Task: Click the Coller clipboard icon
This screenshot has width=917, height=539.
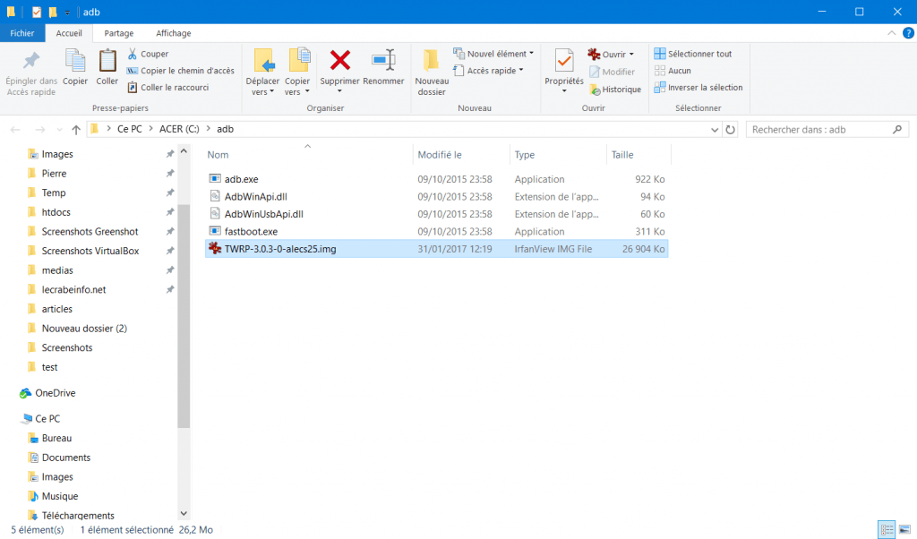Action: (x=107, y=61)
